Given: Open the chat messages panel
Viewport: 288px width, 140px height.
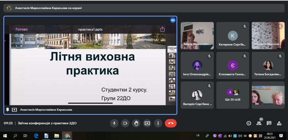Looking at the screenshot, I should (x=269, y=123).
